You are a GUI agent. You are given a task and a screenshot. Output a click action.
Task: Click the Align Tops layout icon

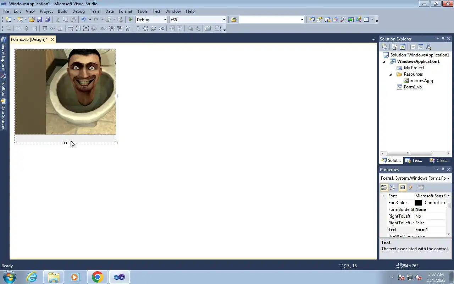click(x=45, y=28)
